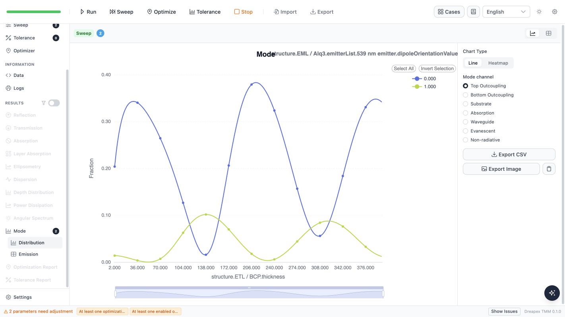Toggle the Results switch

coord(54,103)
